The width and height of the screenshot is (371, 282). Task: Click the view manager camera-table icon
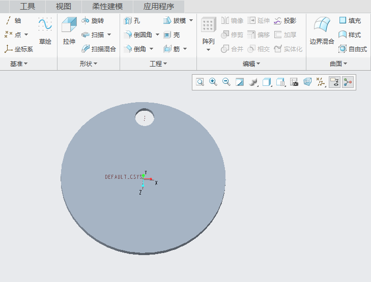pyautogui.click(x=294, y=82)
